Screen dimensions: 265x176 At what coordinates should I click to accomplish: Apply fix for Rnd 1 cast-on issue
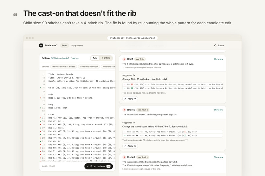click(130, 99)
